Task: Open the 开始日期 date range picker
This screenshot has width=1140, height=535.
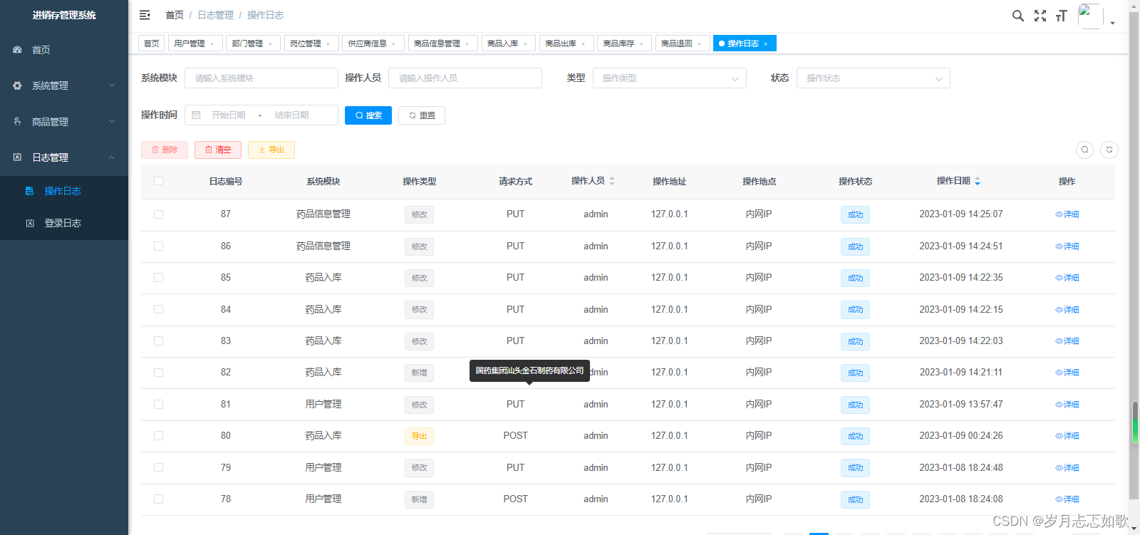Action: [x=228, y=115]
